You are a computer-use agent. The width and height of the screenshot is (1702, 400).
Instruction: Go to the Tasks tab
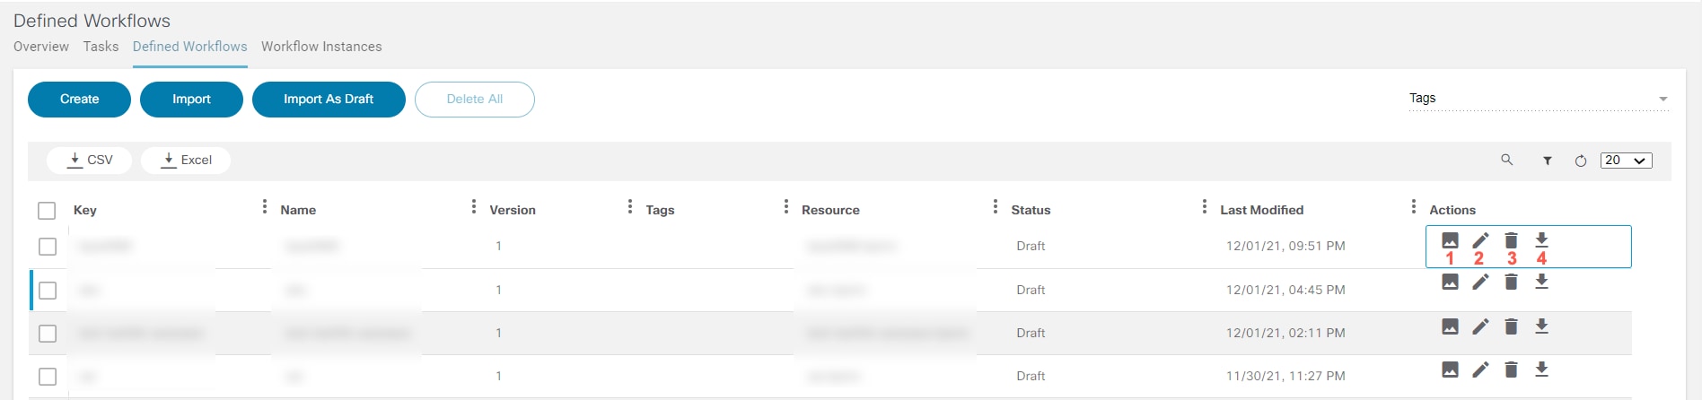click(x=101, y=47)
